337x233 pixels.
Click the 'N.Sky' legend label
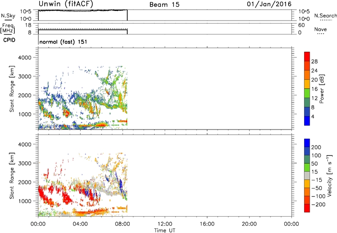pyautogui.click(x=8, y=16)
